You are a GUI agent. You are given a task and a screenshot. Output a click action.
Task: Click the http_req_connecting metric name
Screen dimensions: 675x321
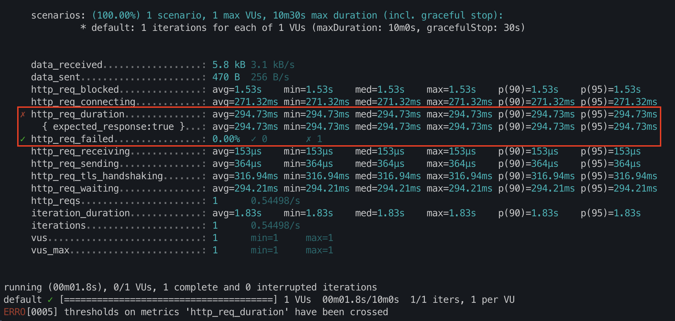pos(83,102)
